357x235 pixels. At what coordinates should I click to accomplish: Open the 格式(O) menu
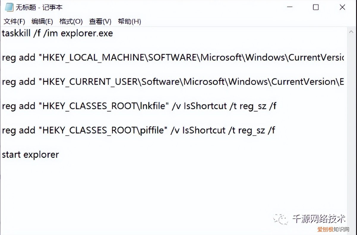[71, 21]
